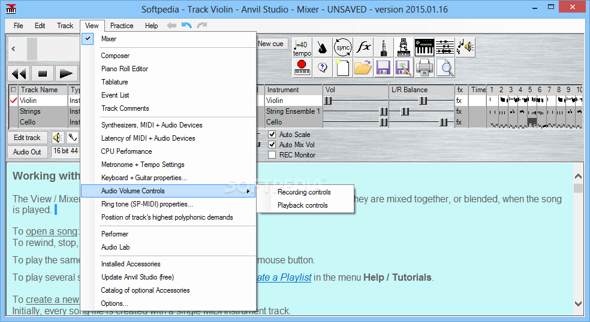Image resolution: width=590 pixels, height=322 pixels.
Task: Stop playback
Action: click(43, 73)
